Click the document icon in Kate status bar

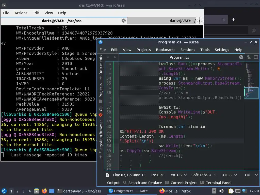pos(107,175)
